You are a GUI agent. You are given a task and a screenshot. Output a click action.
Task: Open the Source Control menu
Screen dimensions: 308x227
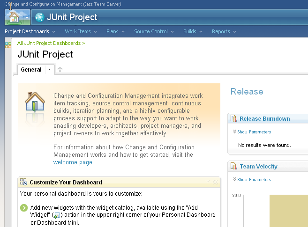click(151, 31)
